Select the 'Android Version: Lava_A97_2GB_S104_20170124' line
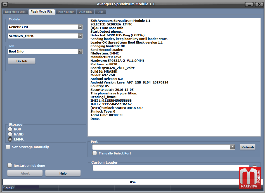 129,82
